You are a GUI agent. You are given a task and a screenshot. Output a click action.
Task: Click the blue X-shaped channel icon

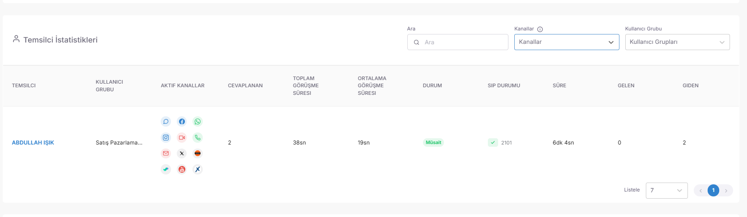(x=197, y=169)
